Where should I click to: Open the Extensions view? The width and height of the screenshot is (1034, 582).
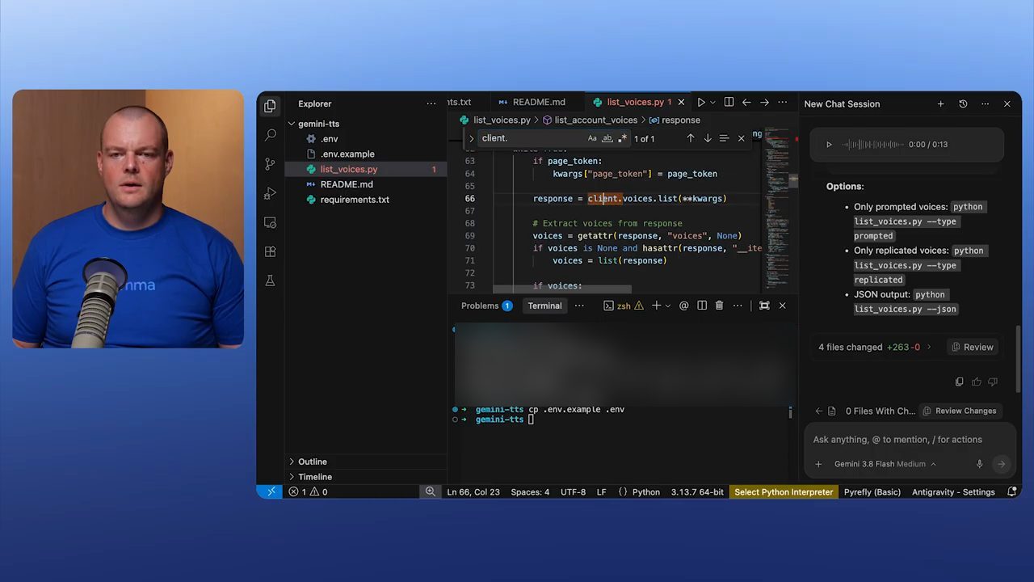(x=270, y=251)
